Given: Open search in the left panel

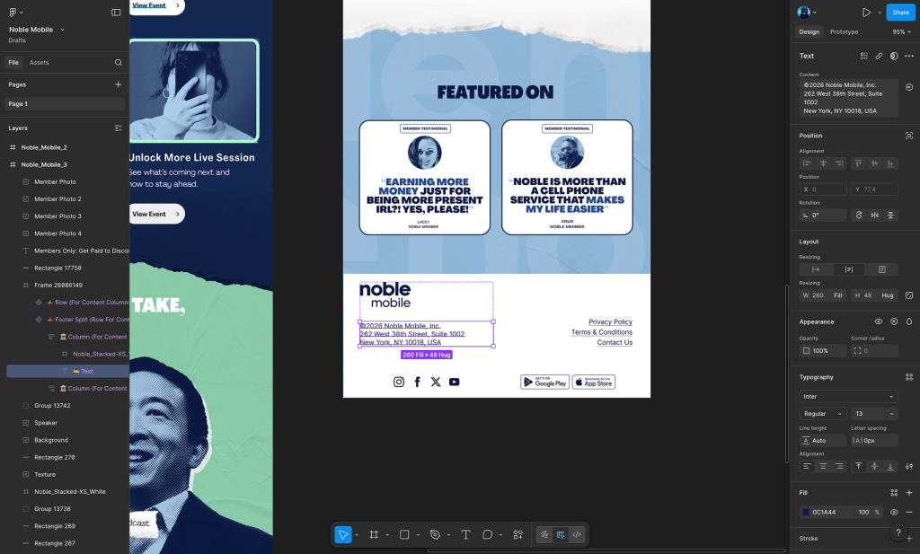Looking at the screenshot, I should [x=118, y=63].
